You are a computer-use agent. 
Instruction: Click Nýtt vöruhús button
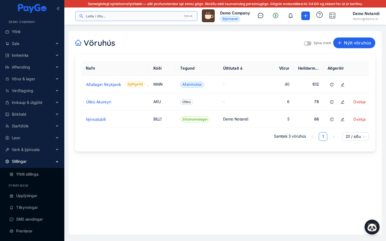coord(354,43)
